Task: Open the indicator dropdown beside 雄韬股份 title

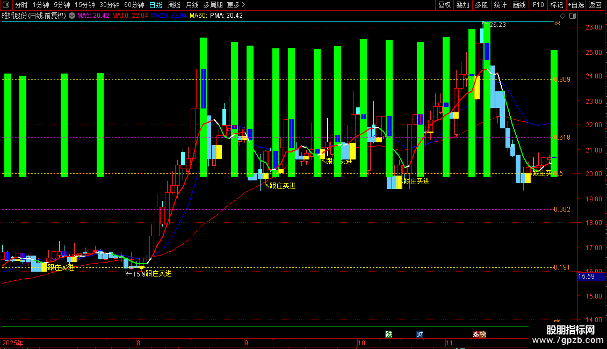Action: (x=72, y=16)
